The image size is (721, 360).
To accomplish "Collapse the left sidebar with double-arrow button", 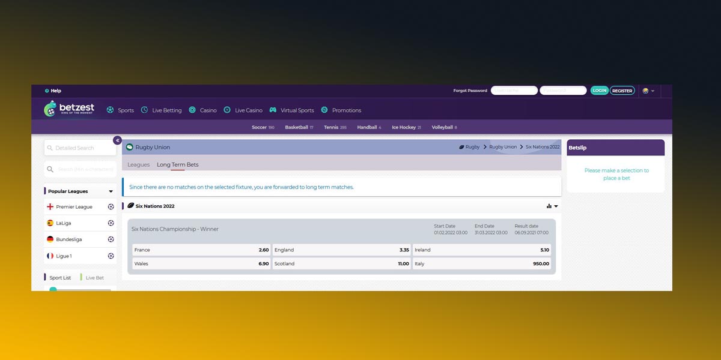I will (x=117, y=140).
